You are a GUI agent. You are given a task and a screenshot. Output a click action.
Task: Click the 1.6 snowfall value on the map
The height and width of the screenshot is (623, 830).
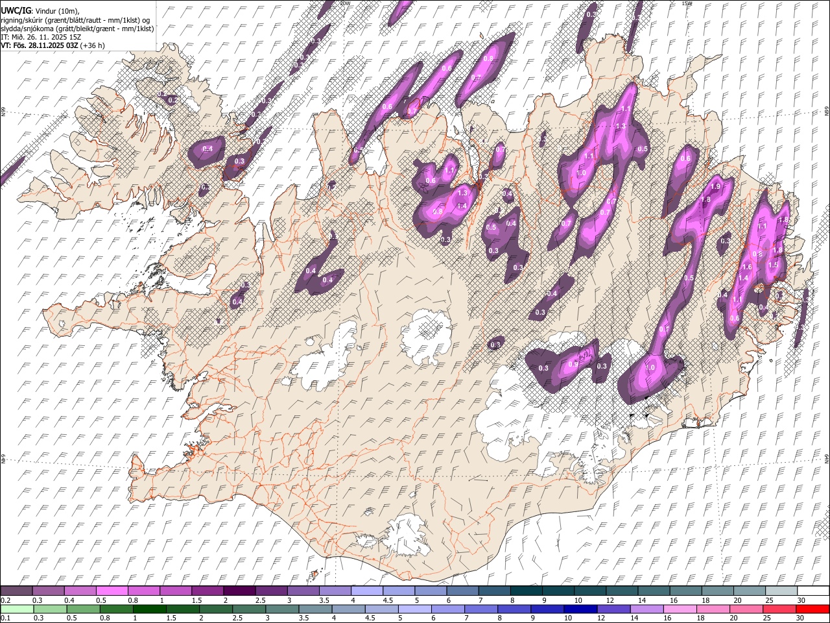746,267
